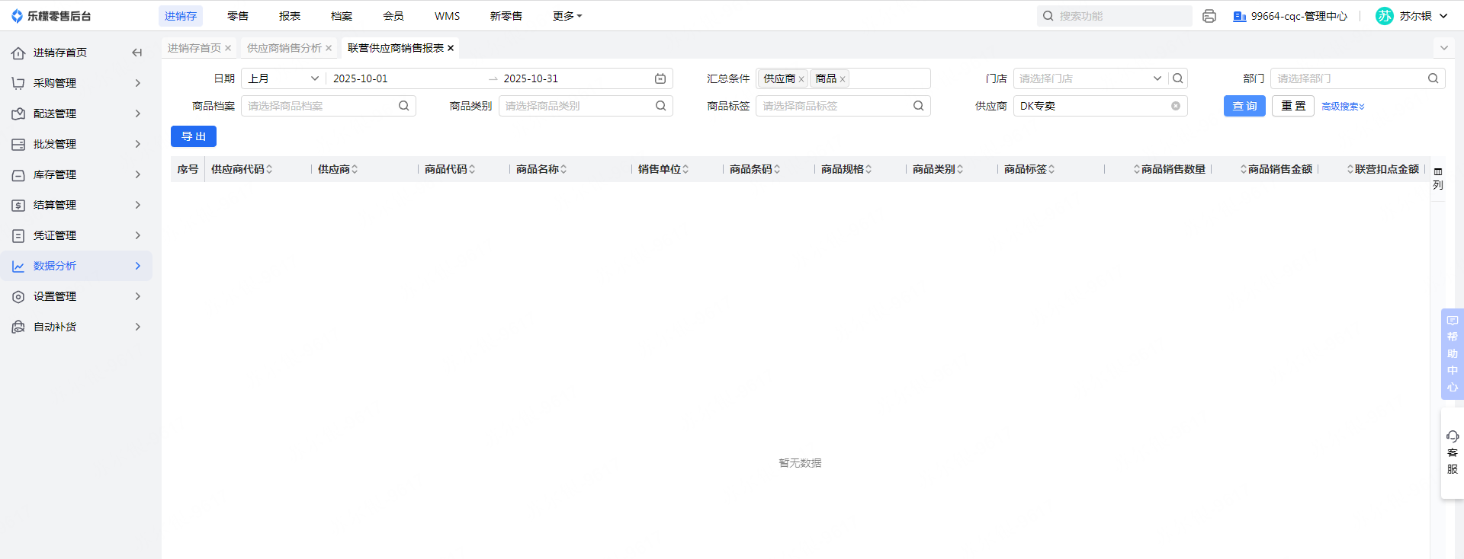Sort by 商品类别 column
1464x559 pixels.
pos(960,169)
